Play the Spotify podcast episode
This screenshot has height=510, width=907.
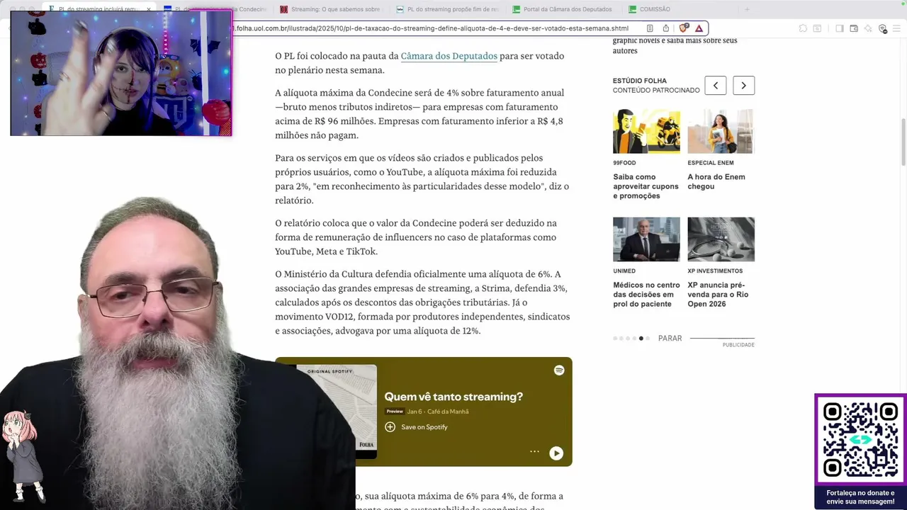pyautogui.click(x=556, y=453)
